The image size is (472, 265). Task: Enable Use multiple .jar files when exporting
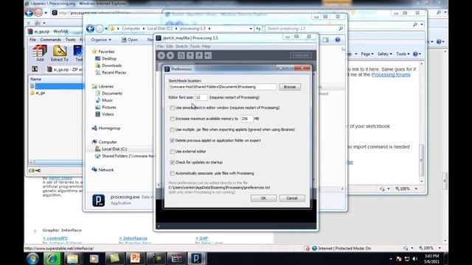[x=172, y=130]
